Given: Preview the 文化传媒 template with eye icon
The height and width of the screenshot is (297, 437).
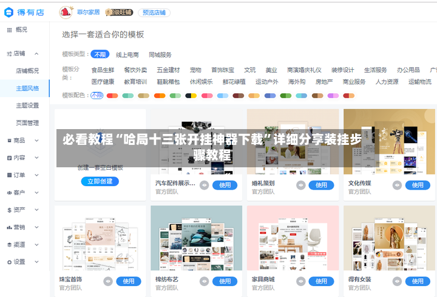Looking at the screenshot, I should [x=397, y=185].
